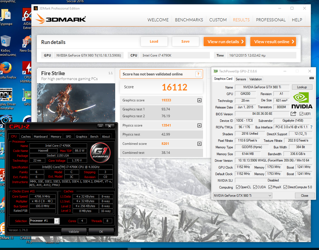
Task: Click the View run details button
Action: coord(225,42)
